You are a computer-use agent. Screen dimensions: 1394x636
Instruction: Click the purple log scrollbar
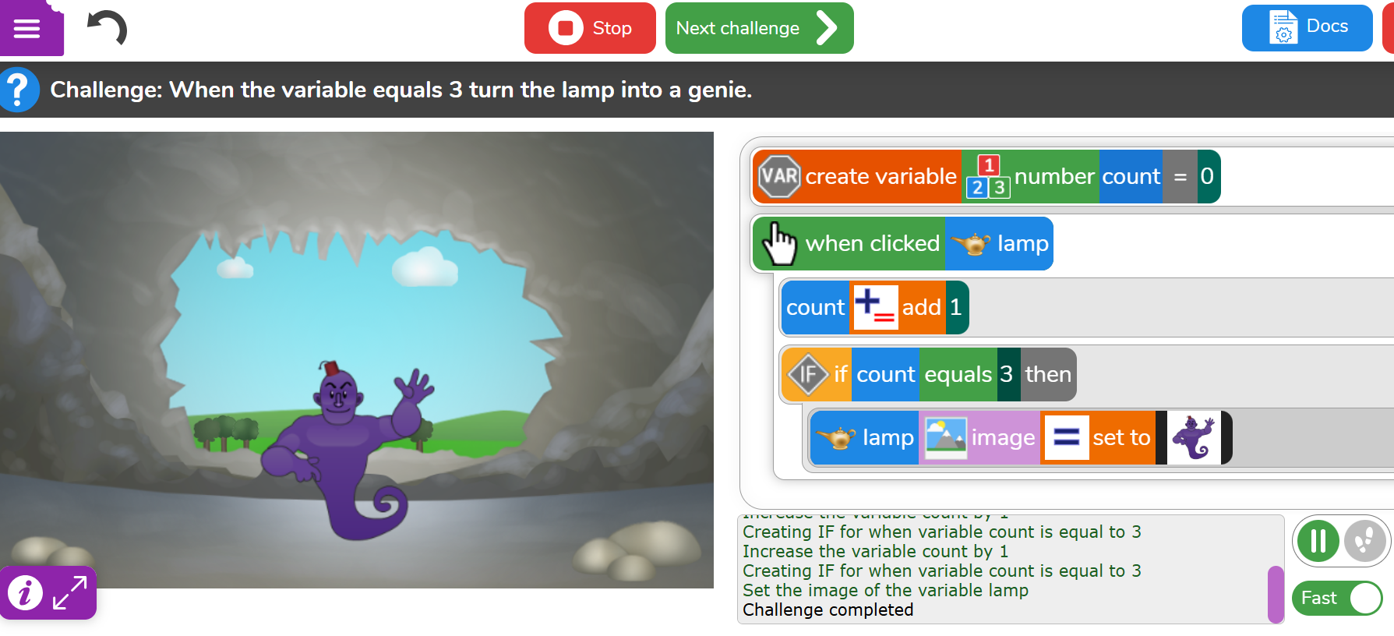click(1276, 594)
